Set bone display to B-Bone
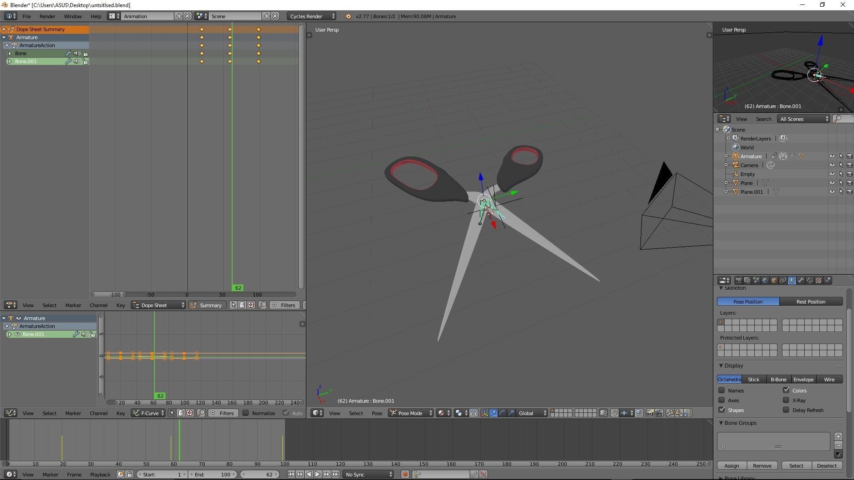The width and height of the screenshot is (854, 480). (778, 379)
